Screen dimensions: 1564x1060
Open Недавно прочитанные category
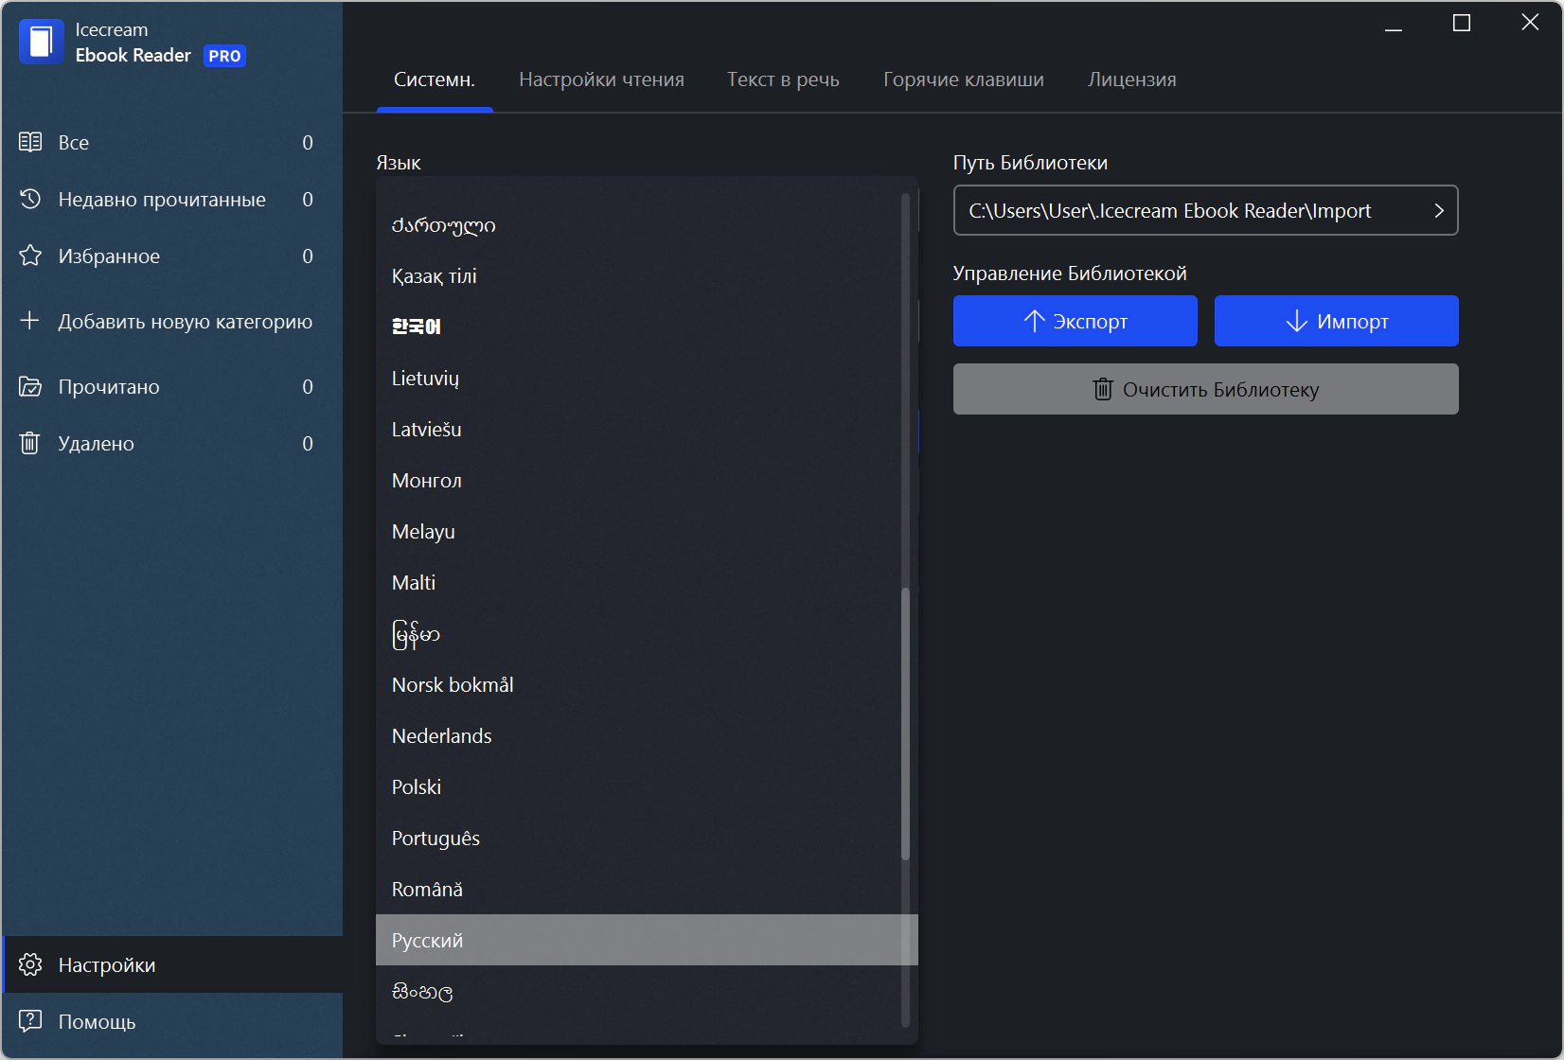[x=171, y=199]
